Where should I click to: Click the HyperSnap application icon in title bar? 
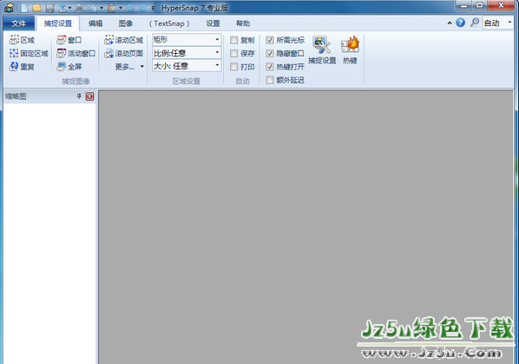pyautogui.click(x=10, y=7)
